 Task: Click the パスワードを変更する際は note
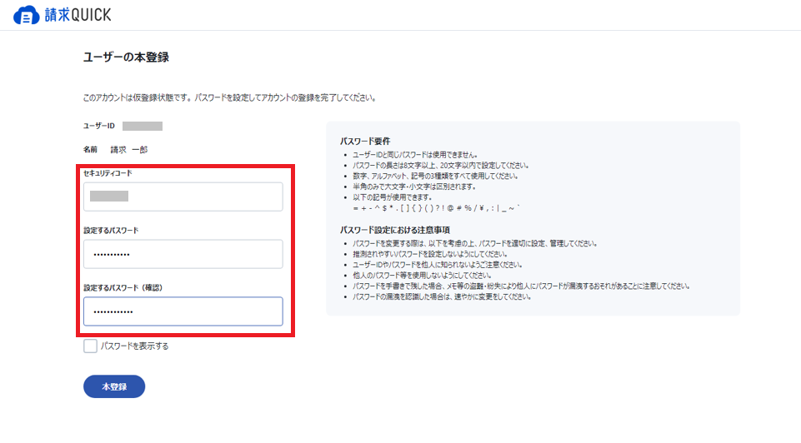475,243
